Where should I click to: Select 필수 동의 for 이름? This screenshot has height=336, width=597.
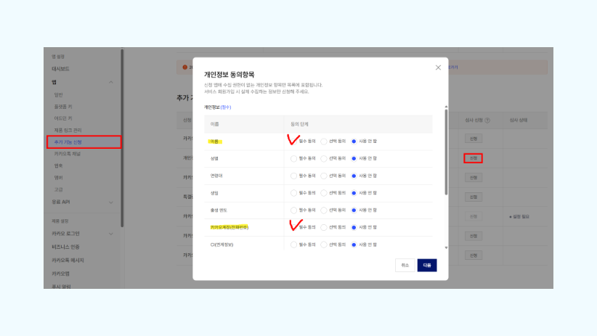(x=293, y=140)
